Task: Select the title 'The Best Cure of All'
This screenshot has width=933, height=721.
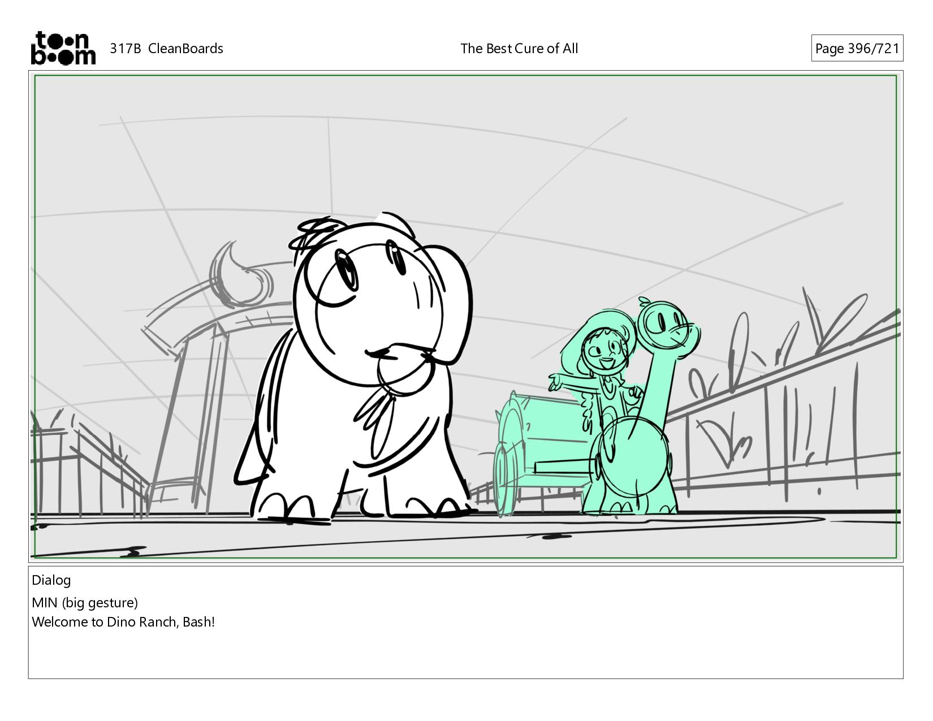Action: coord(519,49)
